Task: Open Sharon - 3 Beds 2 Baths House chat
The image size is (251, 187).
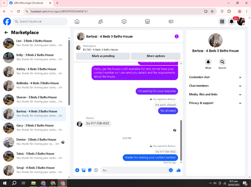Action: click(x=34, y=100)
